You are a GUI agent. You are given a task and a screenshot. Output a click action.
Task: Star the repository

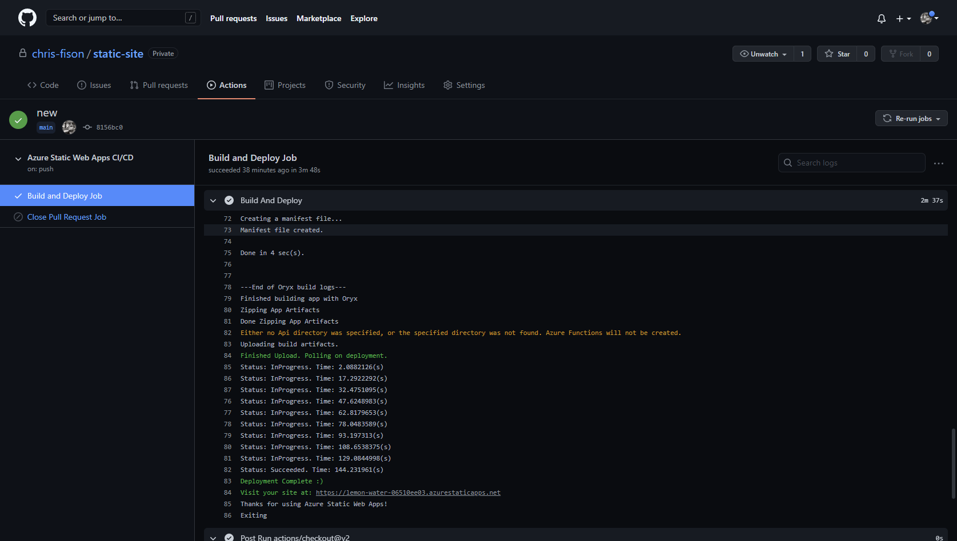click(837, 54)
